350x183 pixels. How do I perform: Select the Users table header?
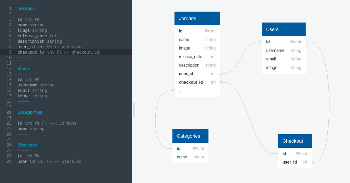[284, 29]
